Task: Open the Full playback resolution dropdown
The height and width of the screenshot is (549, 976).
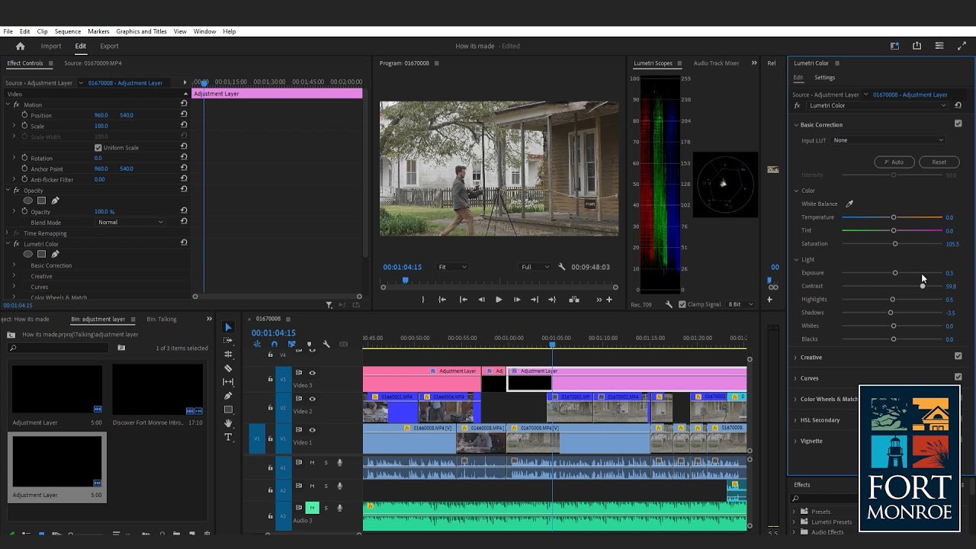Action: tap(535, 267)
